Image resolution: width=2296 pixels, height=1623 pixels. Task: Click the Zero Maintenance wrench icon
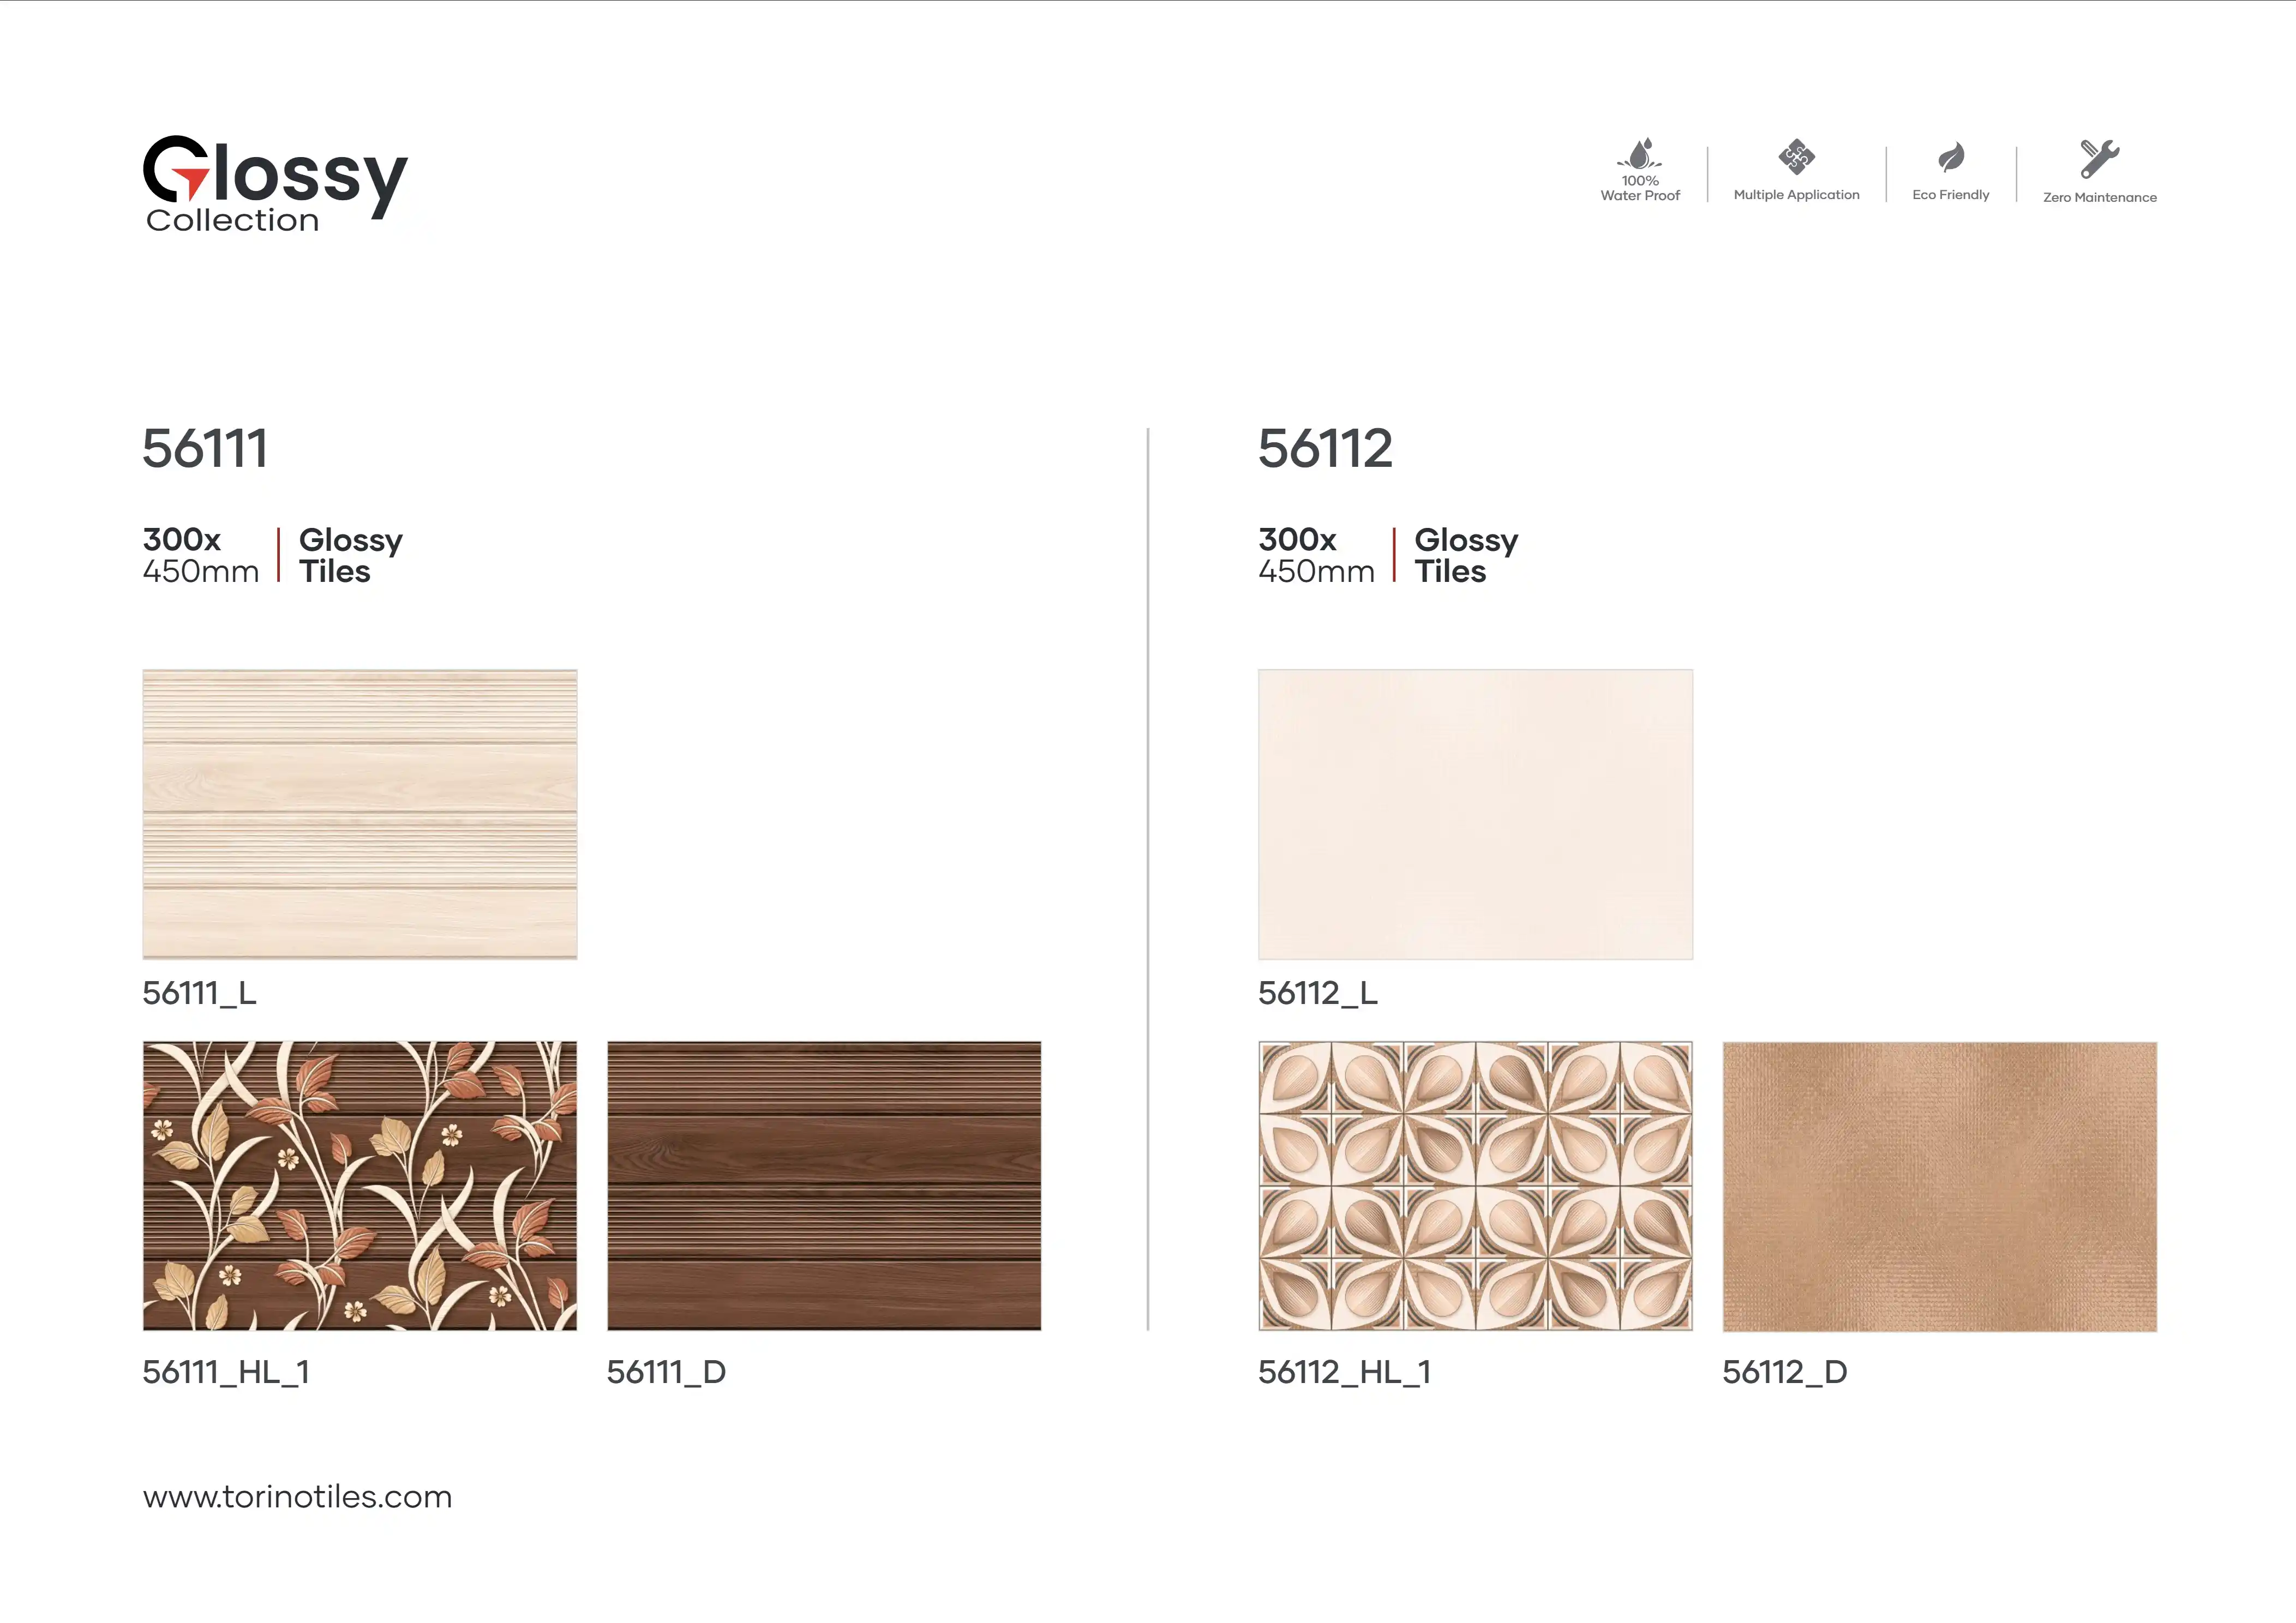point(2099,158)
